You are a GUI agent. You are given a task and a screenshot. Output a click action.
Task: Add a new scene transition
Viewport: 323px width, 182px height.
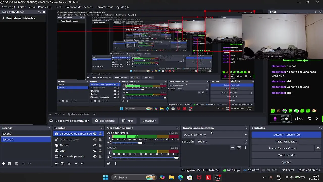coord(233,148)
